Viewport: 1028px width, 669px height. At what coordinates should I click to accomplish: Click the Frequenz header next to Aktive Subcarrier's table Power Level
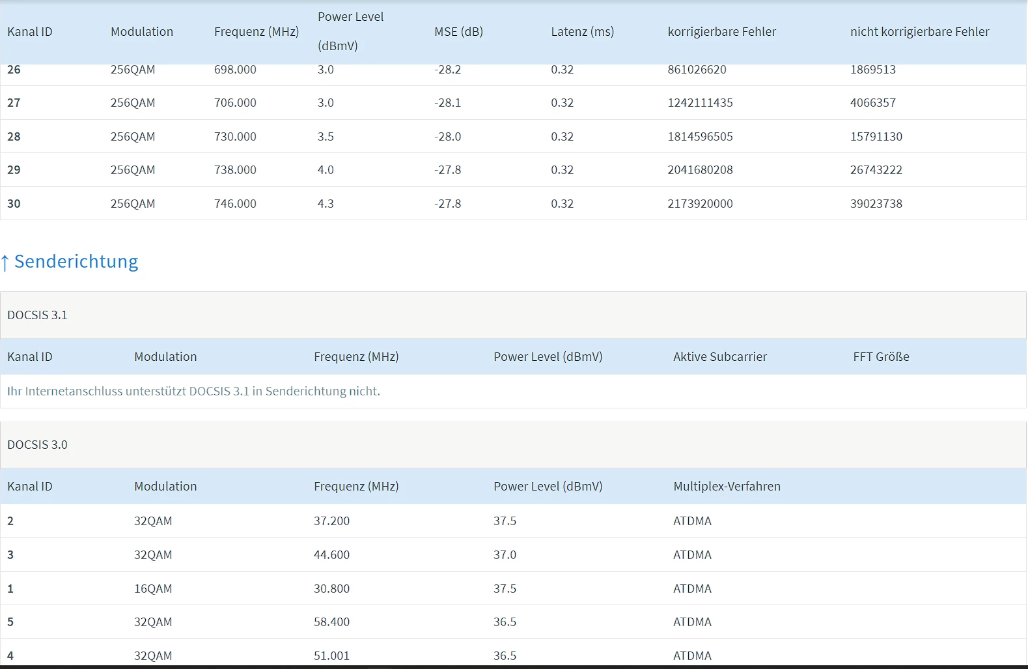[x=356, y=357]
